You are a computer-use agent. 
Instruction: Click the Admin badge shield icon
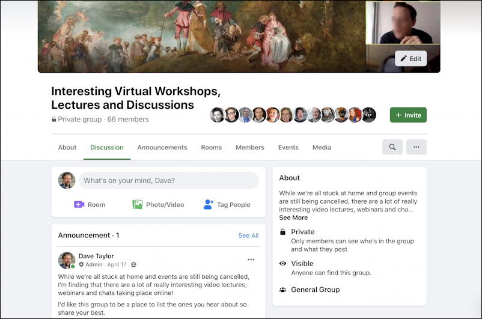(81, 264)
